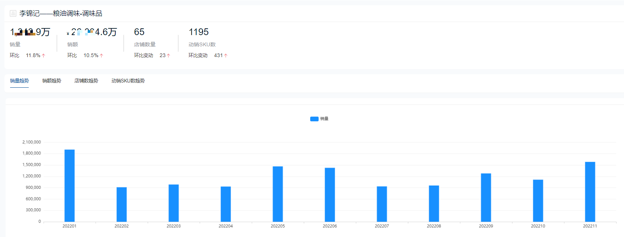The height and width of the screenshot is (237, 624).
Task: Click the 202210 x-axis label
Action: click(538, 226)
